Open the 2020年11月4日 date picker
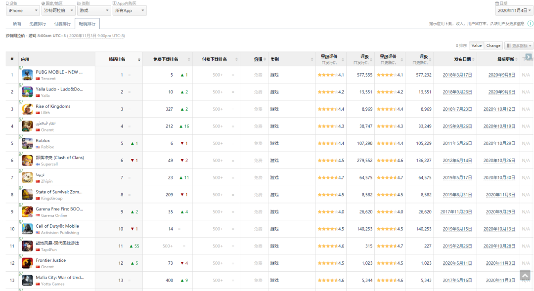 click(x=514, y=10)
